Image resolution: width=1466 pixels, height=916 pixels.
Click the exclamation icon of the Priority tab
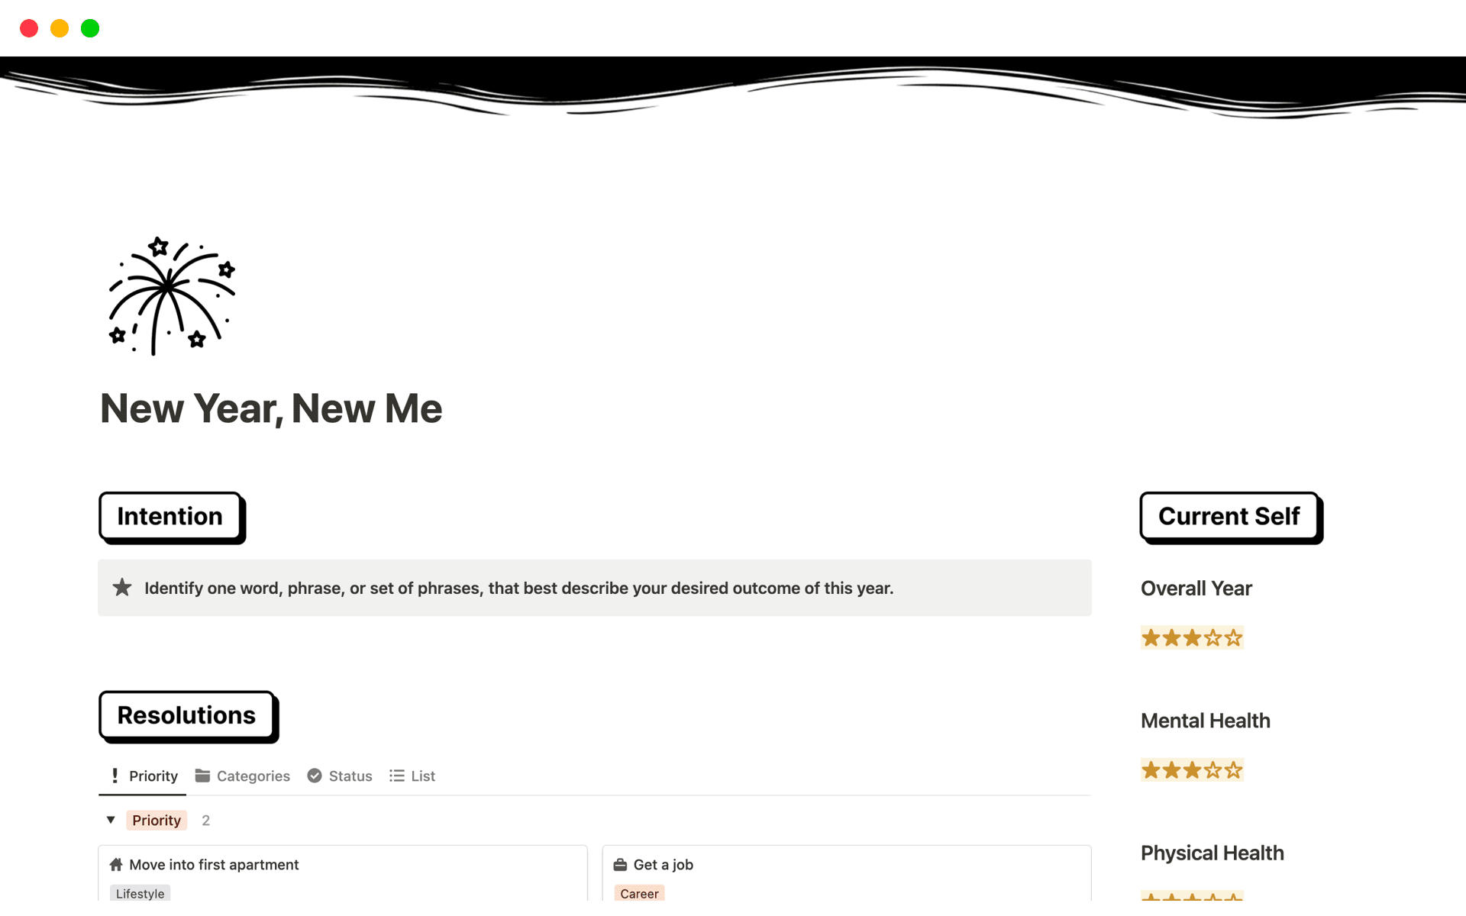coord(115,776)
